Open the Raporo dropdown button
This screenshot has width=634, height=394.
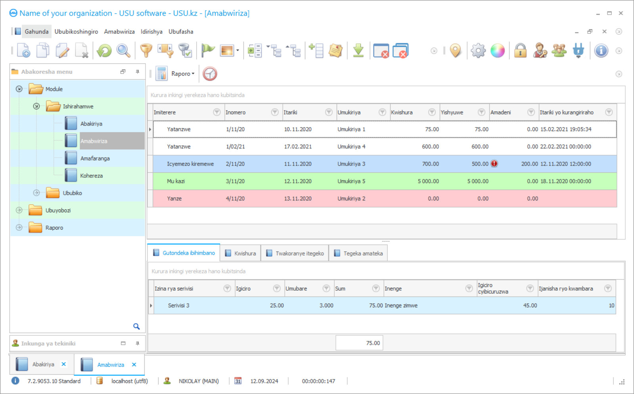click(x=182, y=74)
